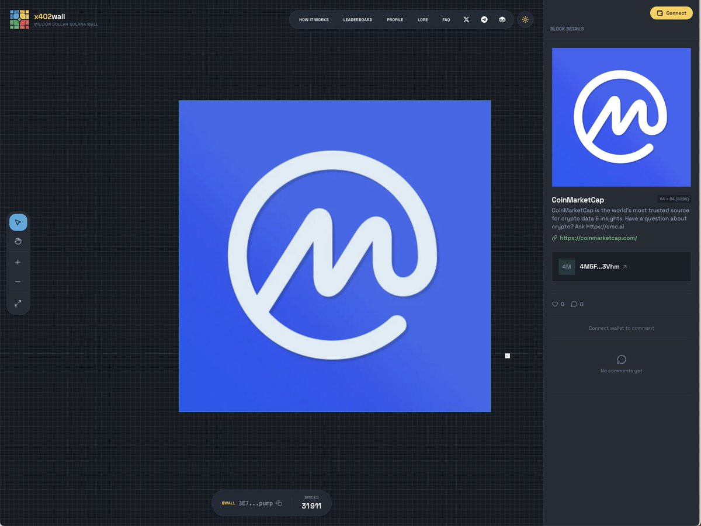Open the Lore page
Viewport: 701px width, 526px height.
(422, 20)
